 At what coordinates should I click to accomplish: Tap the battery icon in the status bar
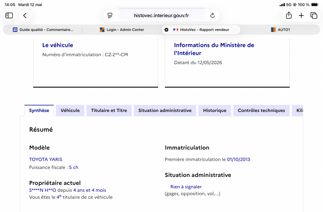[315, 5]
